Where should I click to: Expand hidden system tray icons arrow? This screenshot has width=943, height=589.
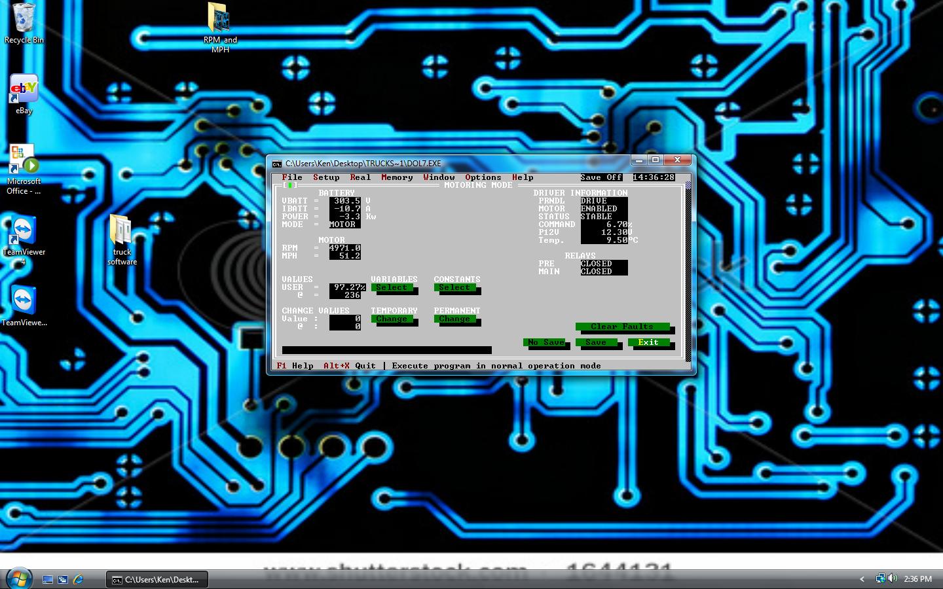[x=862, y=579]
